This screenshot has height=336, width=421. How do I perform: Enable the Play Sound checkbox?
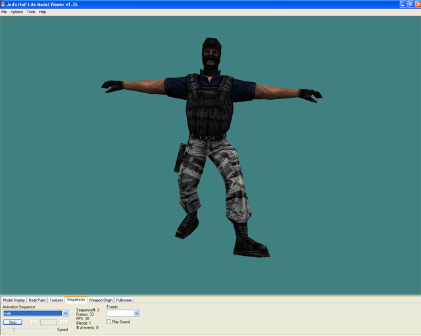[x=109, y=322]
